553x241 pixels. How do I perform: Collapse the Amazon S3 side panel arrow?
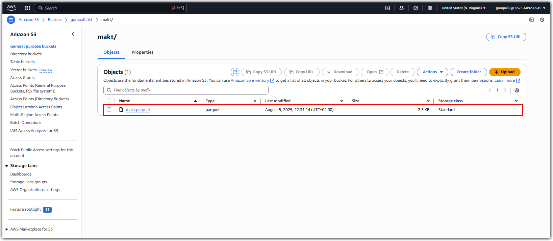tap(73, 34)
